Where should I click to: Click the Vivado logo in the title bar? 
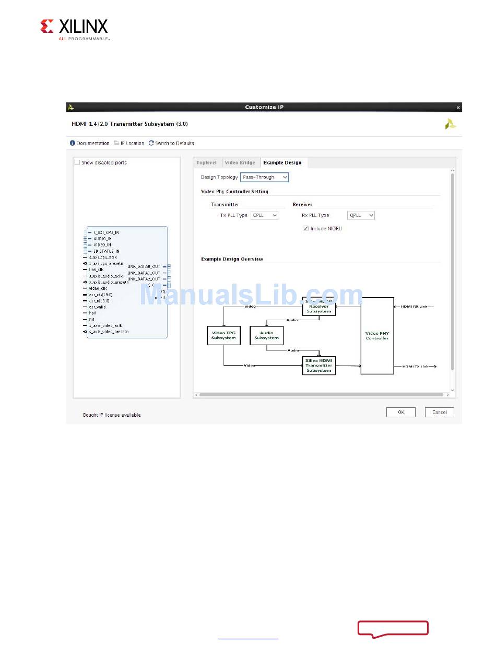click(x=71, y=107)
